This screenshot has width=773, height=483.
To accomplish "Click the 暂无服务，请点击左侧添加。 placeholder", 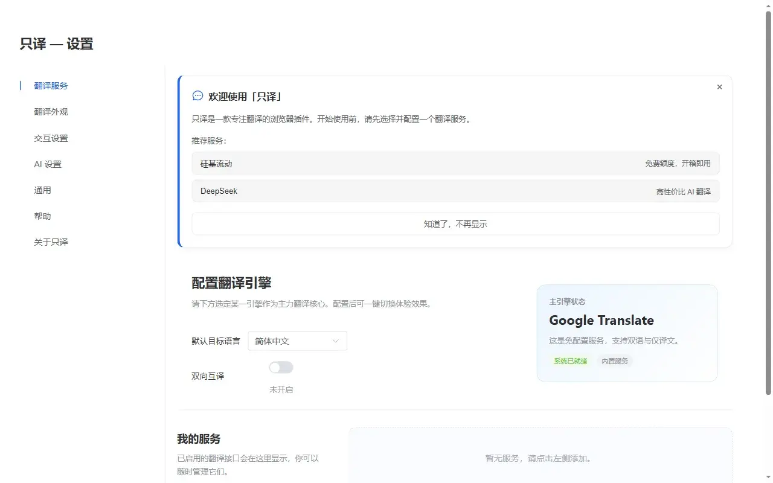I will pyautogui.click(x=540, y=458).
